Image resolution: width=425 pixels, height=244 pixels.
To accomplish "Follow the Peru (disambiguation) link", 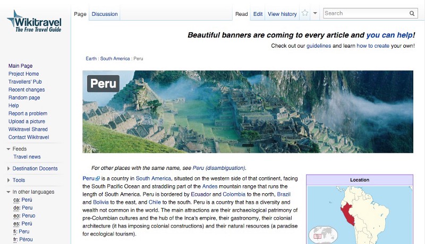I will (x=219, y=168).
